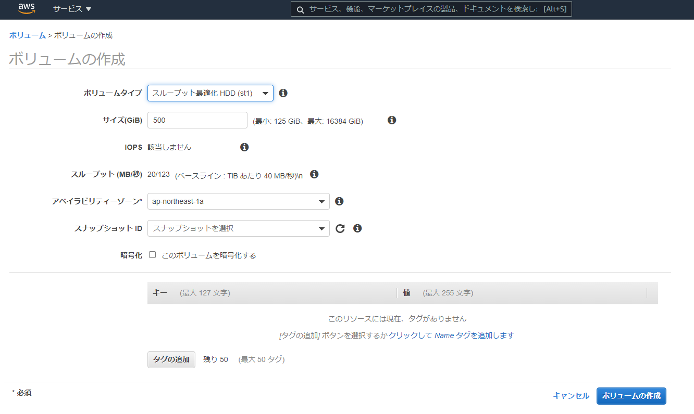This screenshot has height=414, width=694.
Task: Click the 残り 50 remaining tags text
Action: [216, 359]
